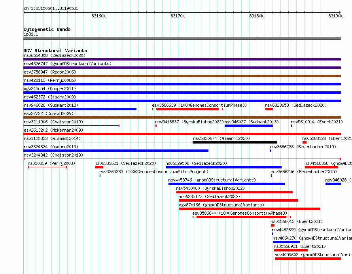Image resolution: width=352 pixels, height=274 pixels.
Task: Select the nsv946028 blue feature
Action: point(333,184)
